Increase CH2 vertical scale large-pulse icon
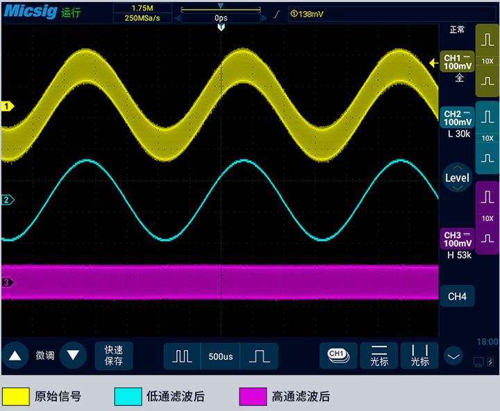This screenshot has width=500, height=411. click(487, 116)
